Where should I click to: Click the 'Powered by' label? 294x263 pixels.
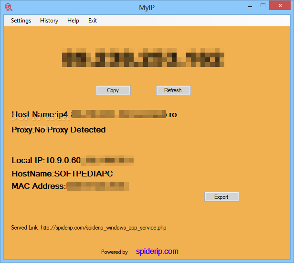point(115,252)
